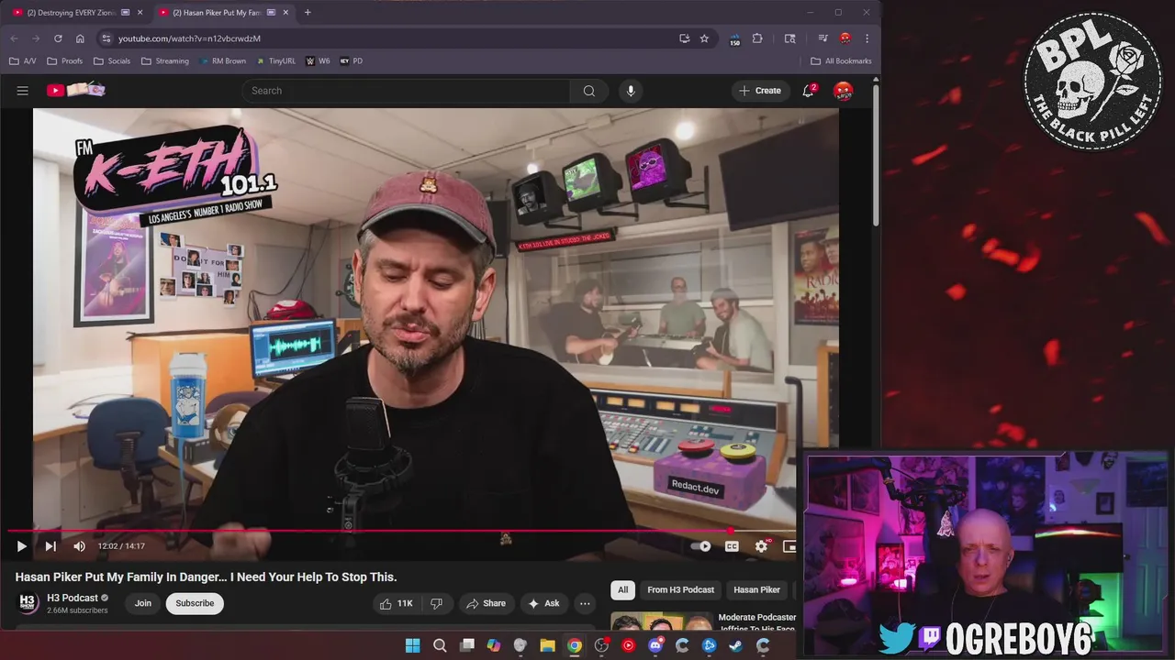
Task: Open the Streaming bookmarks folder
Action: pyautogui.click(x=164, y=61)
